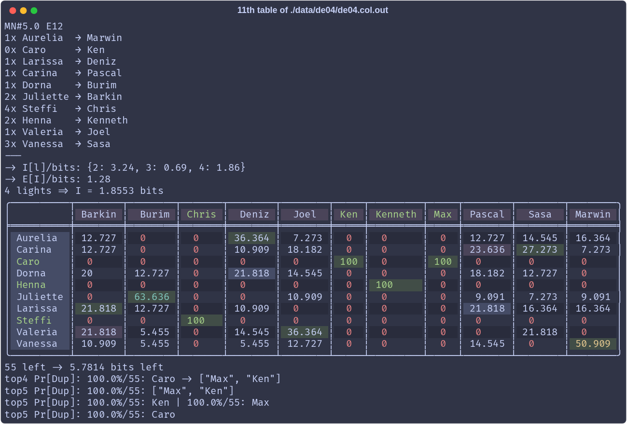Click the 21.818 cell for Larissa and Barkin
This screenshot has height=424, width=627.
click(98, 308)
